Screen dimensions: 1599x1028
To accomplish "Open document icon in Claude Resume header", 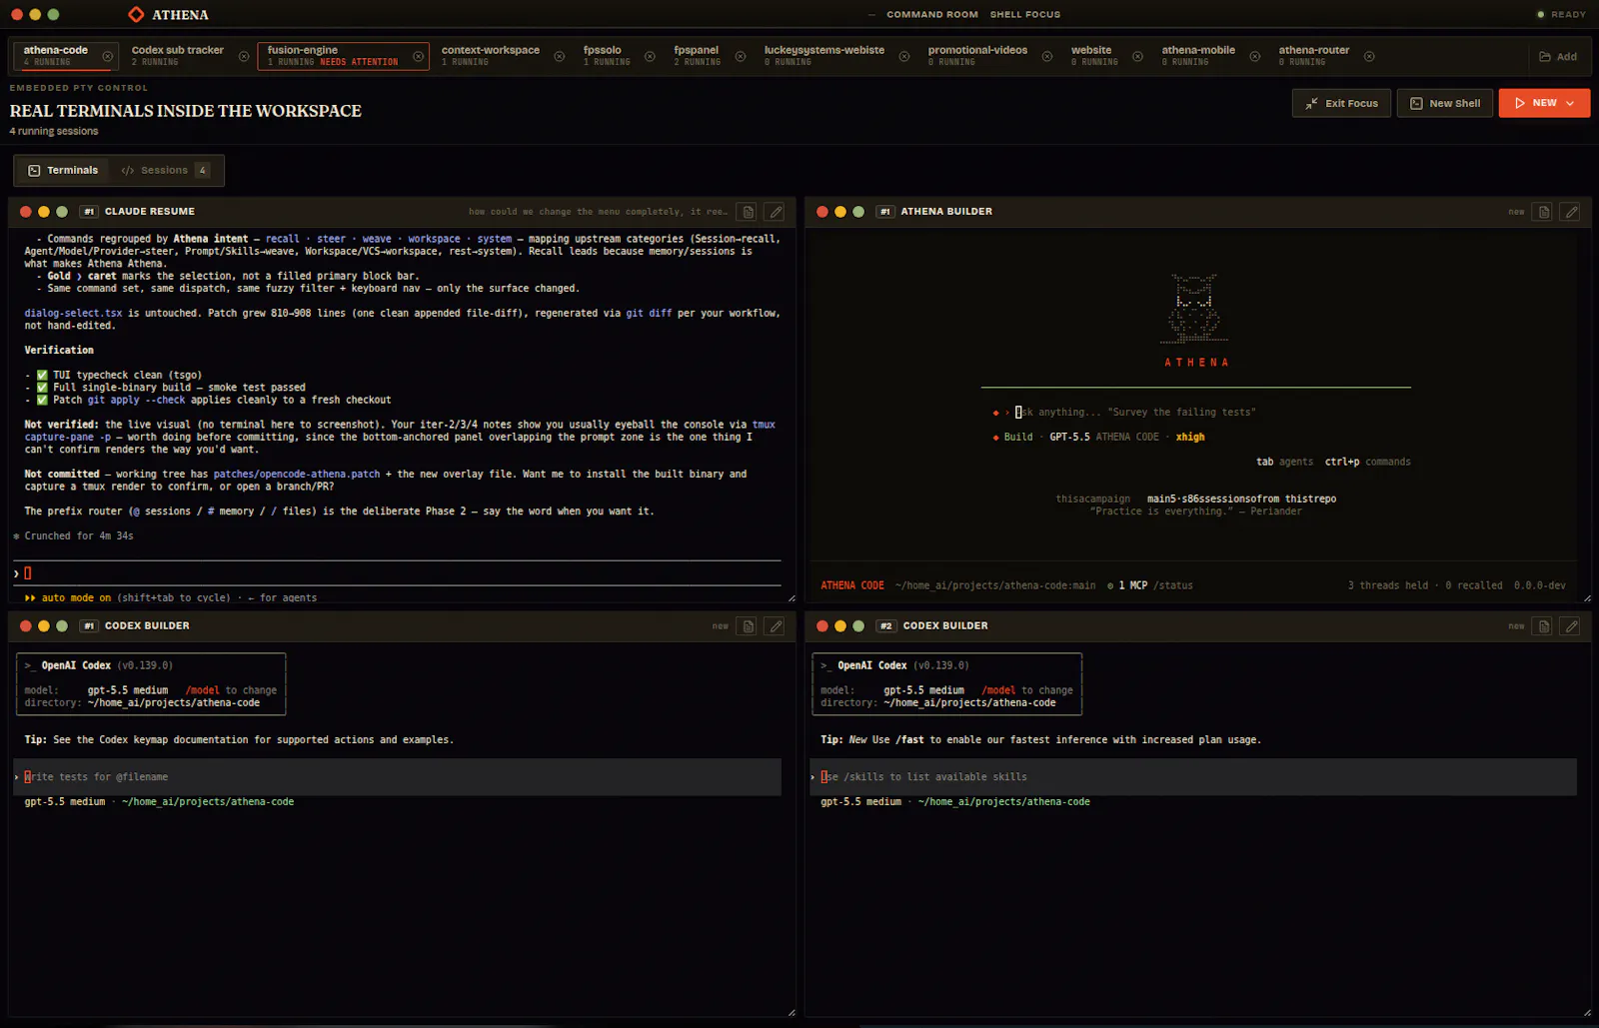I will [x=748, y=212].
